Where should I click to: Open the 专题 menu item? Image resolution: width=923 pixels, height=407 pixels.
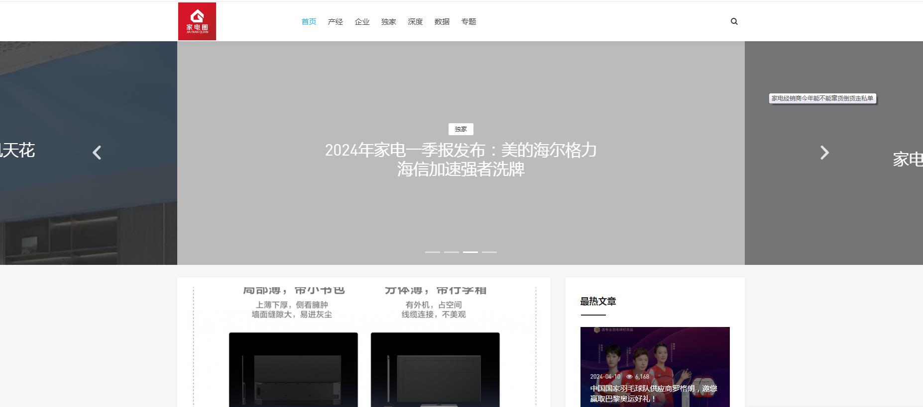[468, 21]
